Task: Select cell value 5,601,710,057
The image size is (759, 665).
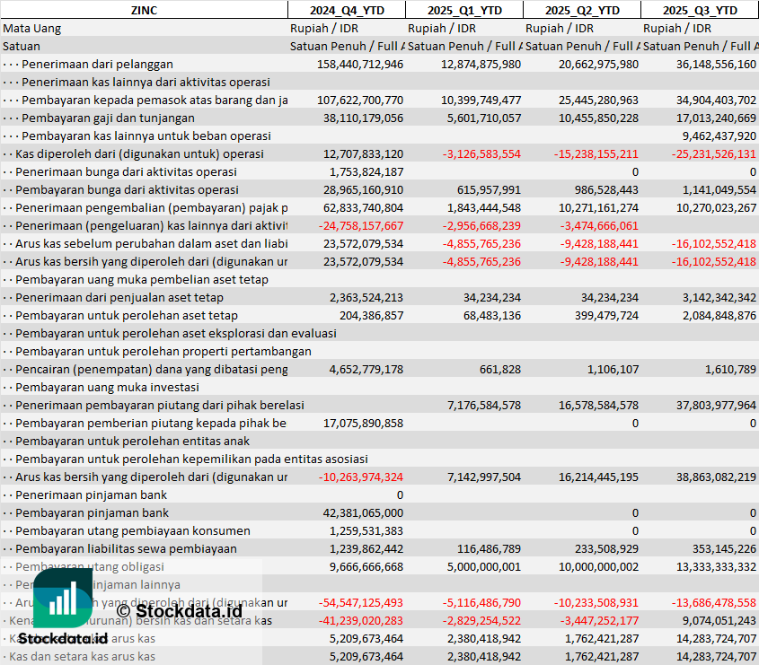Action: click(x=484, y=118)
